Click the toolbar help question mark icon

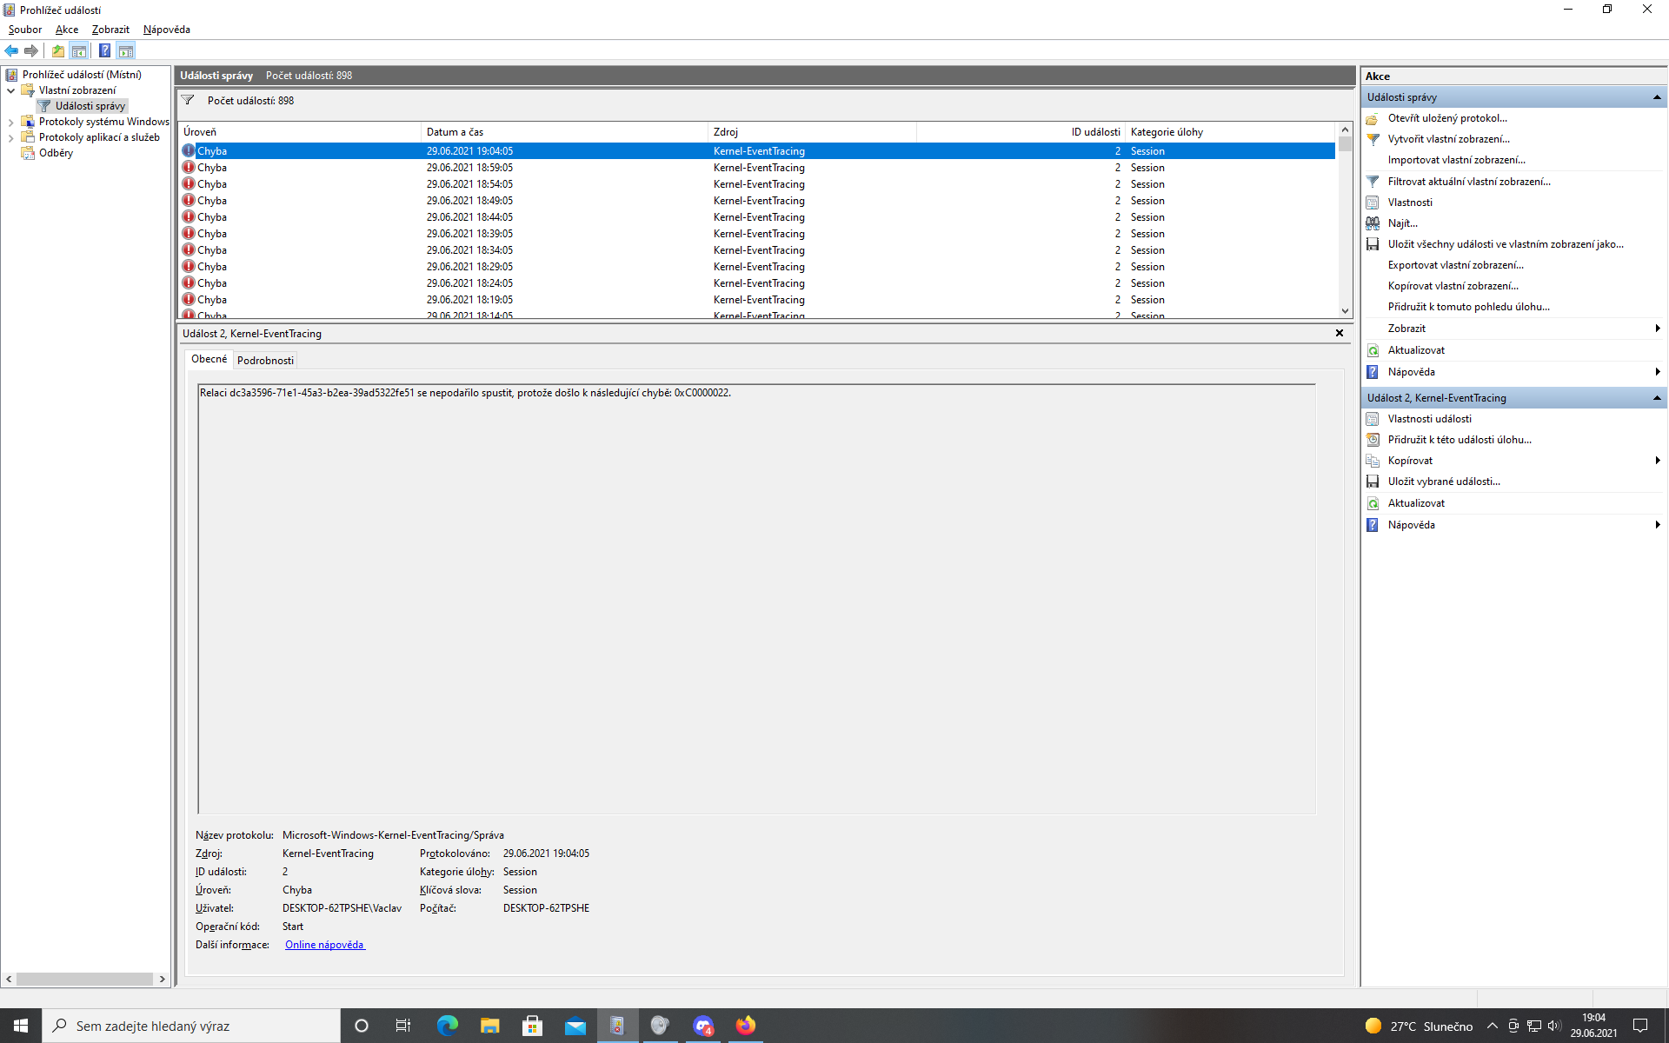pos(104,50)
